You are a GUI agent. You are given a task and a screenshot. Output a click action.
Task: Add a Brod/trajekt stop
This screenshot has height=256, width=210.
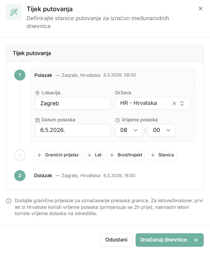126,155
